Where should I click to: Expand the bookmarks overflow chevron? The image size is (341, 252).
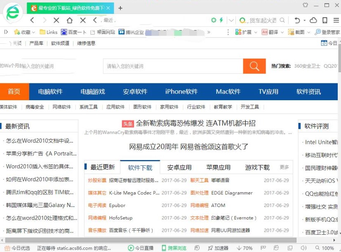pyautogui.click(x=209, y=32)
